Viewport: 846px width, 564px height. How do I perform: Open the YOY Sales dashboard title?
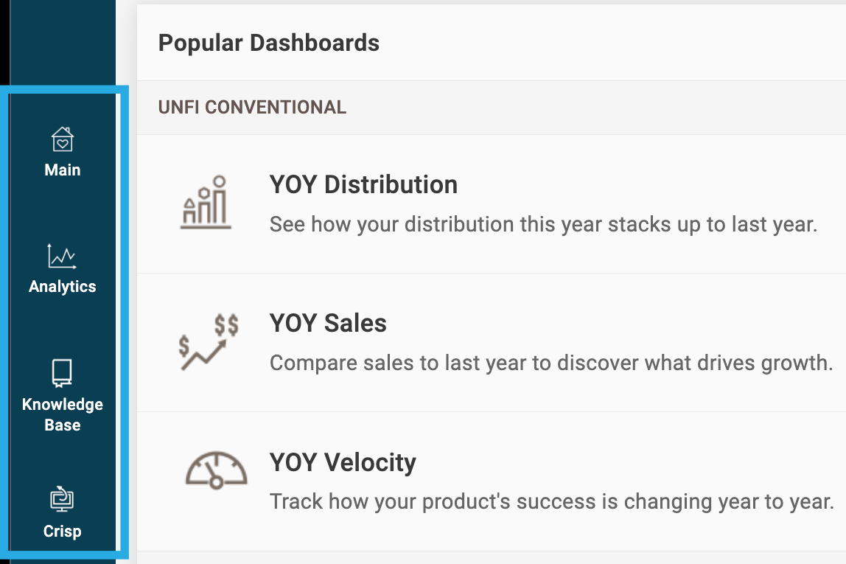(328, 324)
